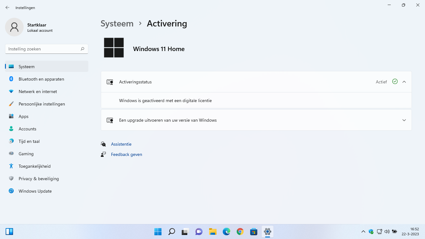
Task: Open the Apps settings category
Action: [x=47, y=116]
